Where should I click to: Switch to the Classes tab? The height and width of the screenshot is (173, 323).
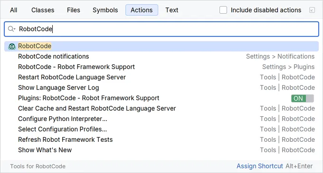[43, 10]
